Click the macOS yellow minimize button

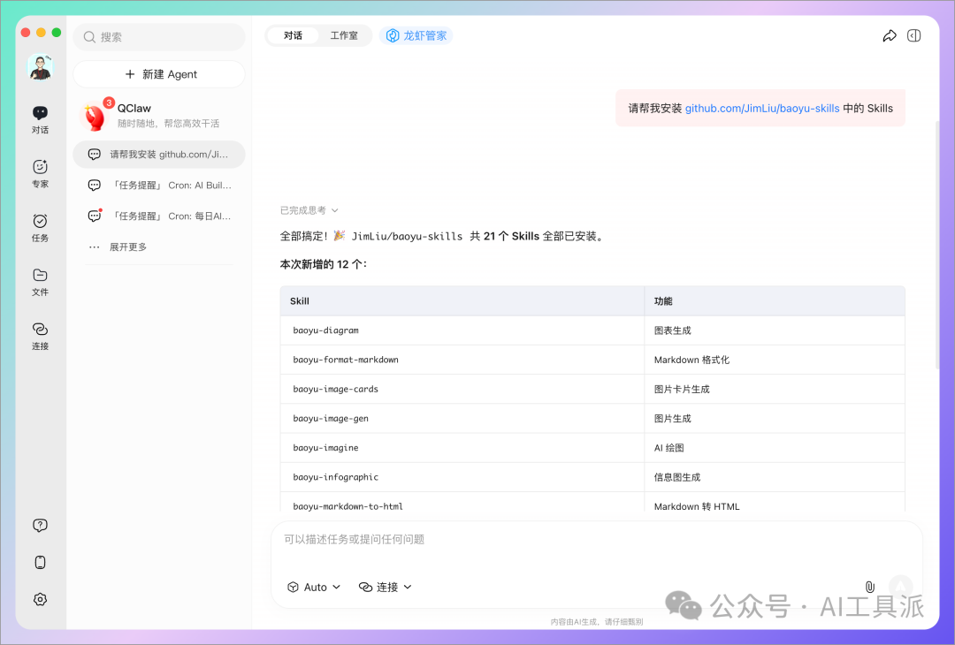tap(41, 32)
